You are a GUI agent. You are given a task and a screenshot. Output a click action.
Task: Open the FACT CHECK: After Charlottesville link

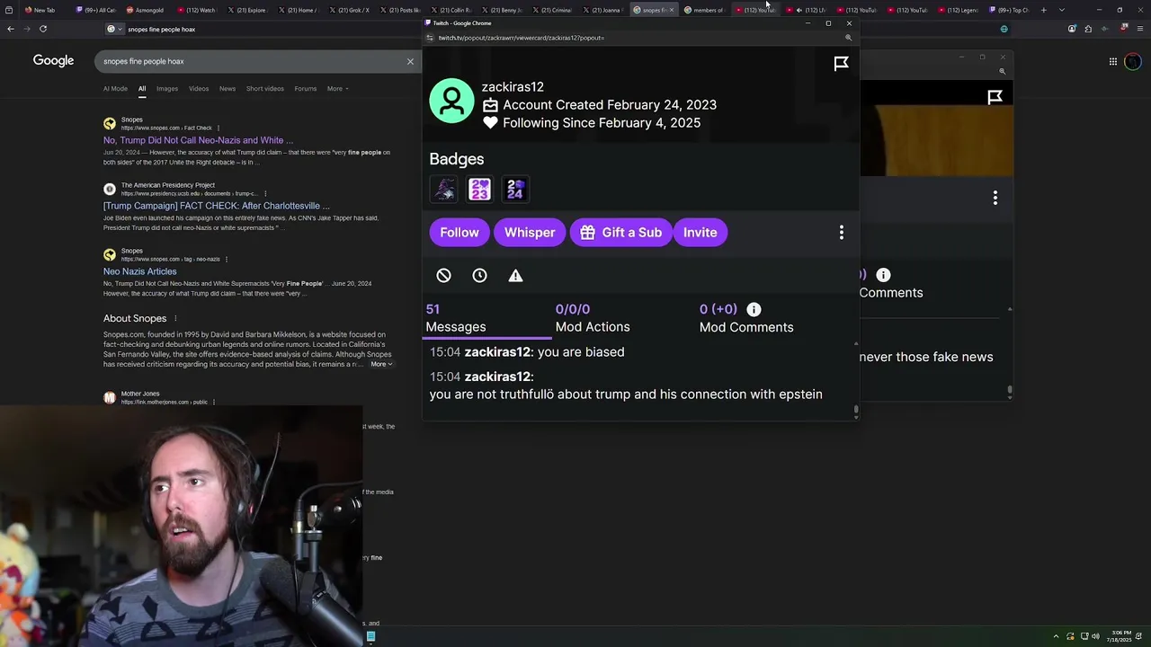click(x=216, y=206)
